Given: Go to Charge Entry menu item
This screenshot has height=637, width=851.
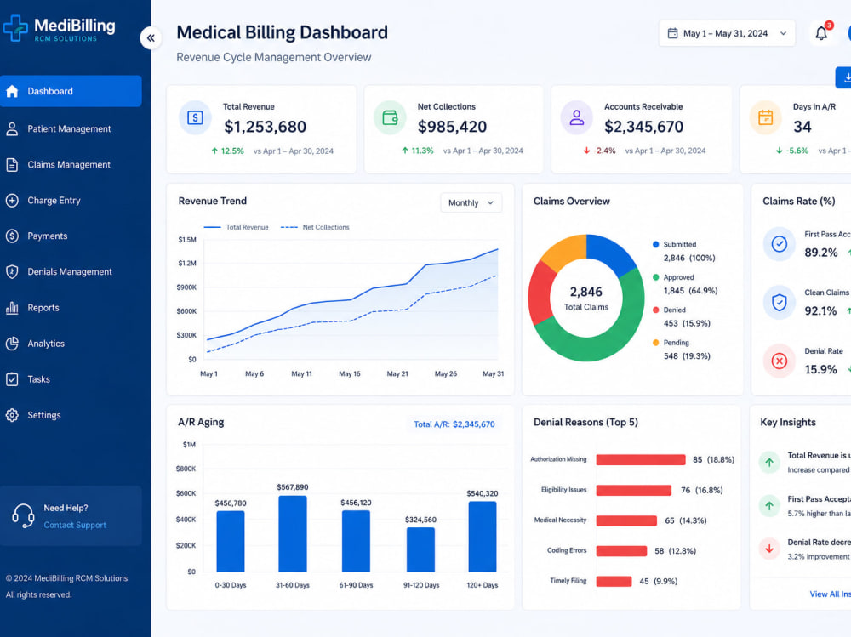Looking at the screenshot, I should (71, 200).
